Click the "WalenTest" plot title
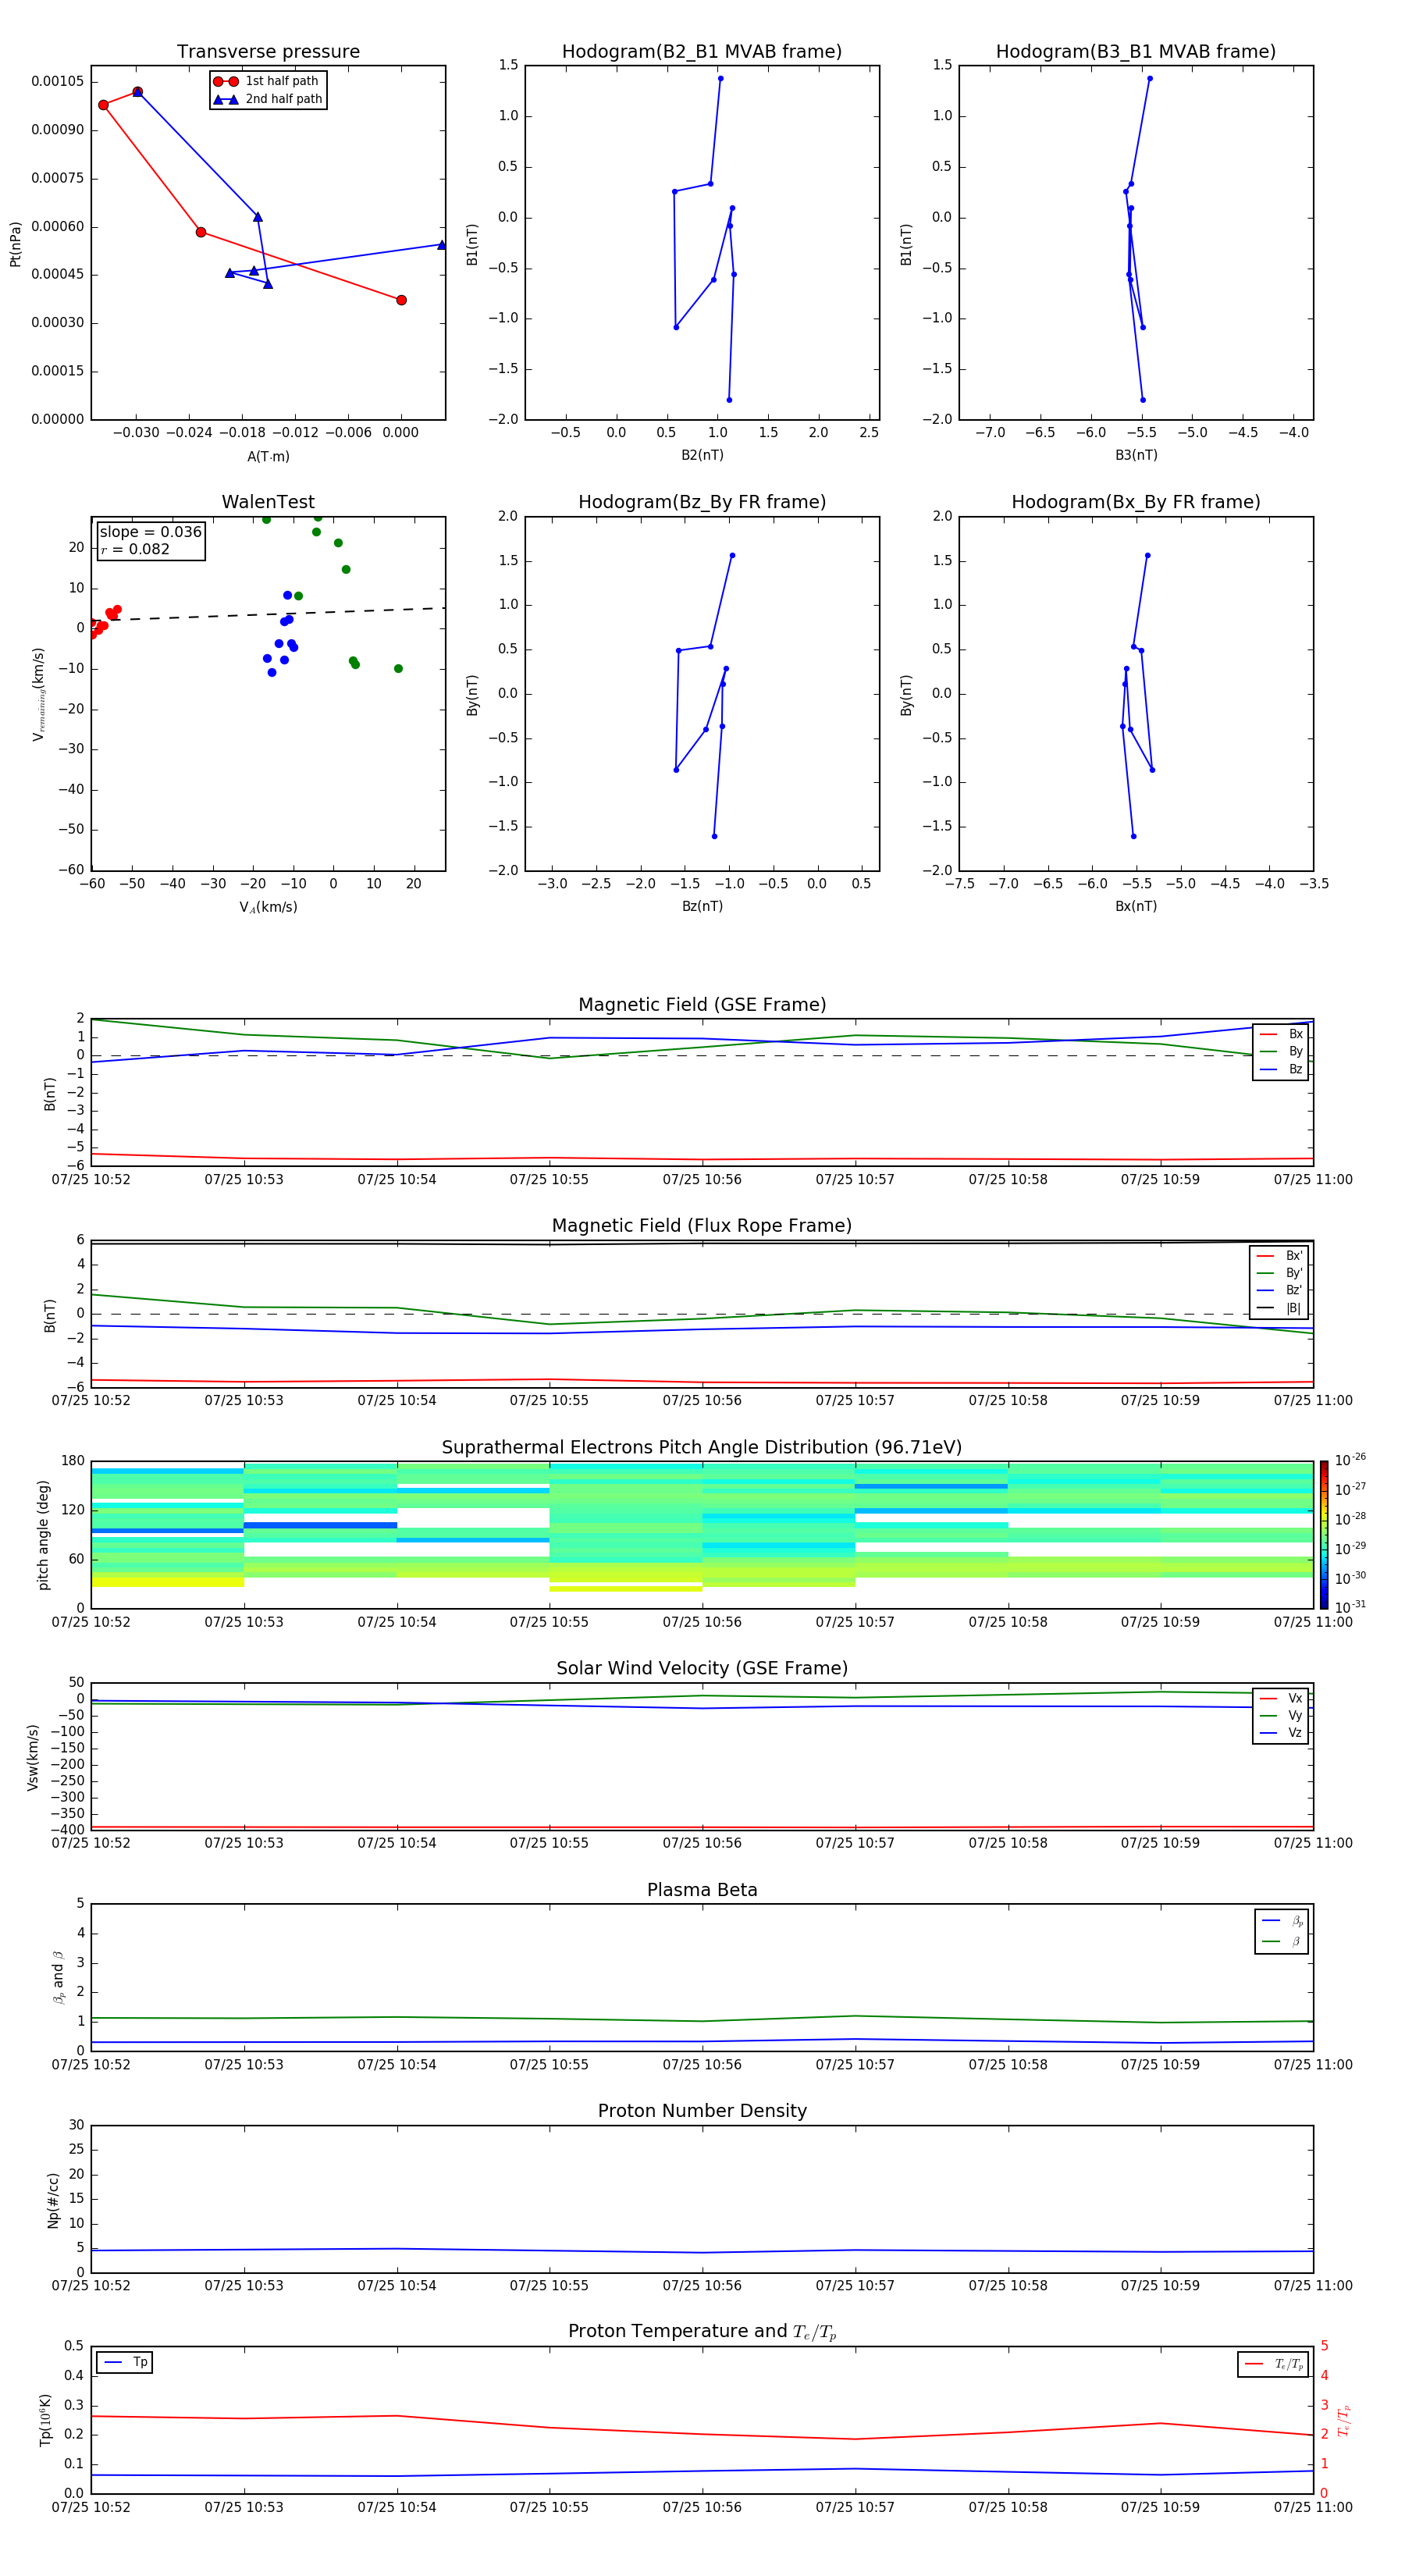Image resolution: width=1405 pixels, height=2576 pixels. pyautogui.click(x=268, y=502)
